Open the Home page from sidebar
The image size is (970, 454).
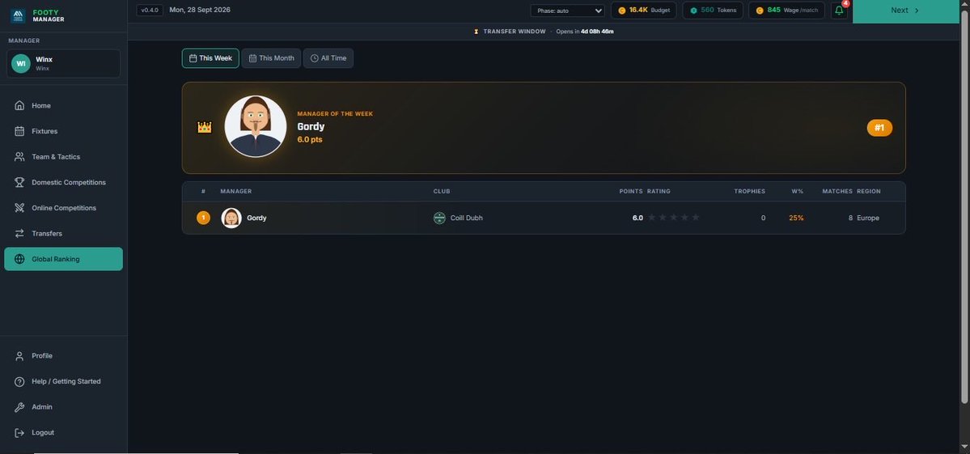click(x=63, y=106)
